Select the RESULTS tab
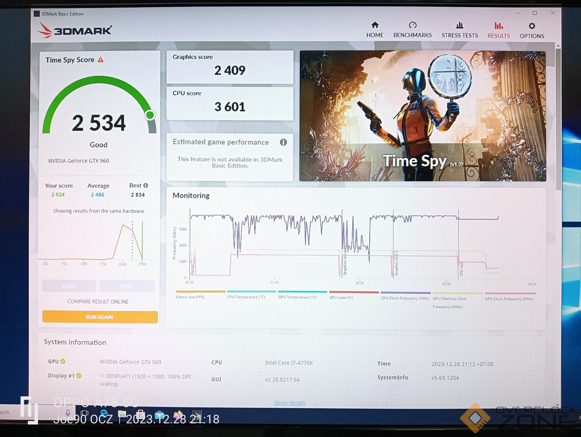 (499, 31)
